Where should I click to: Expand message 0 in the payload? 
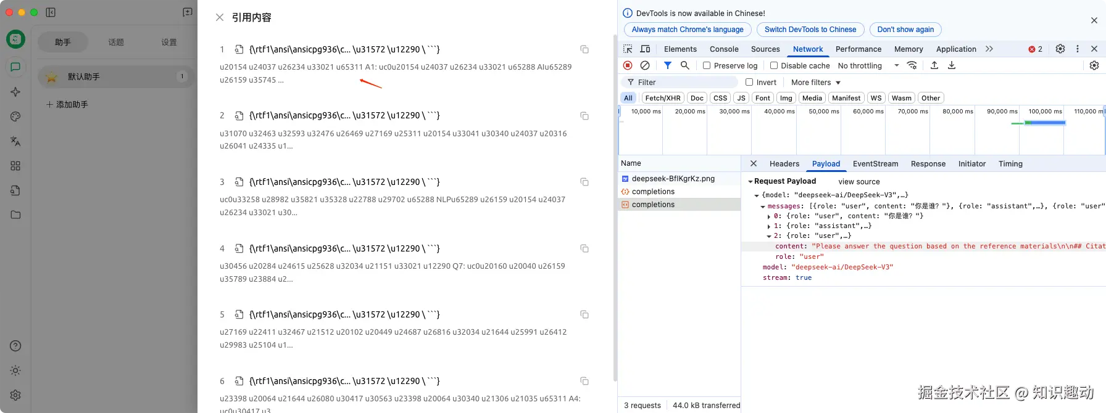coord(769,216)
